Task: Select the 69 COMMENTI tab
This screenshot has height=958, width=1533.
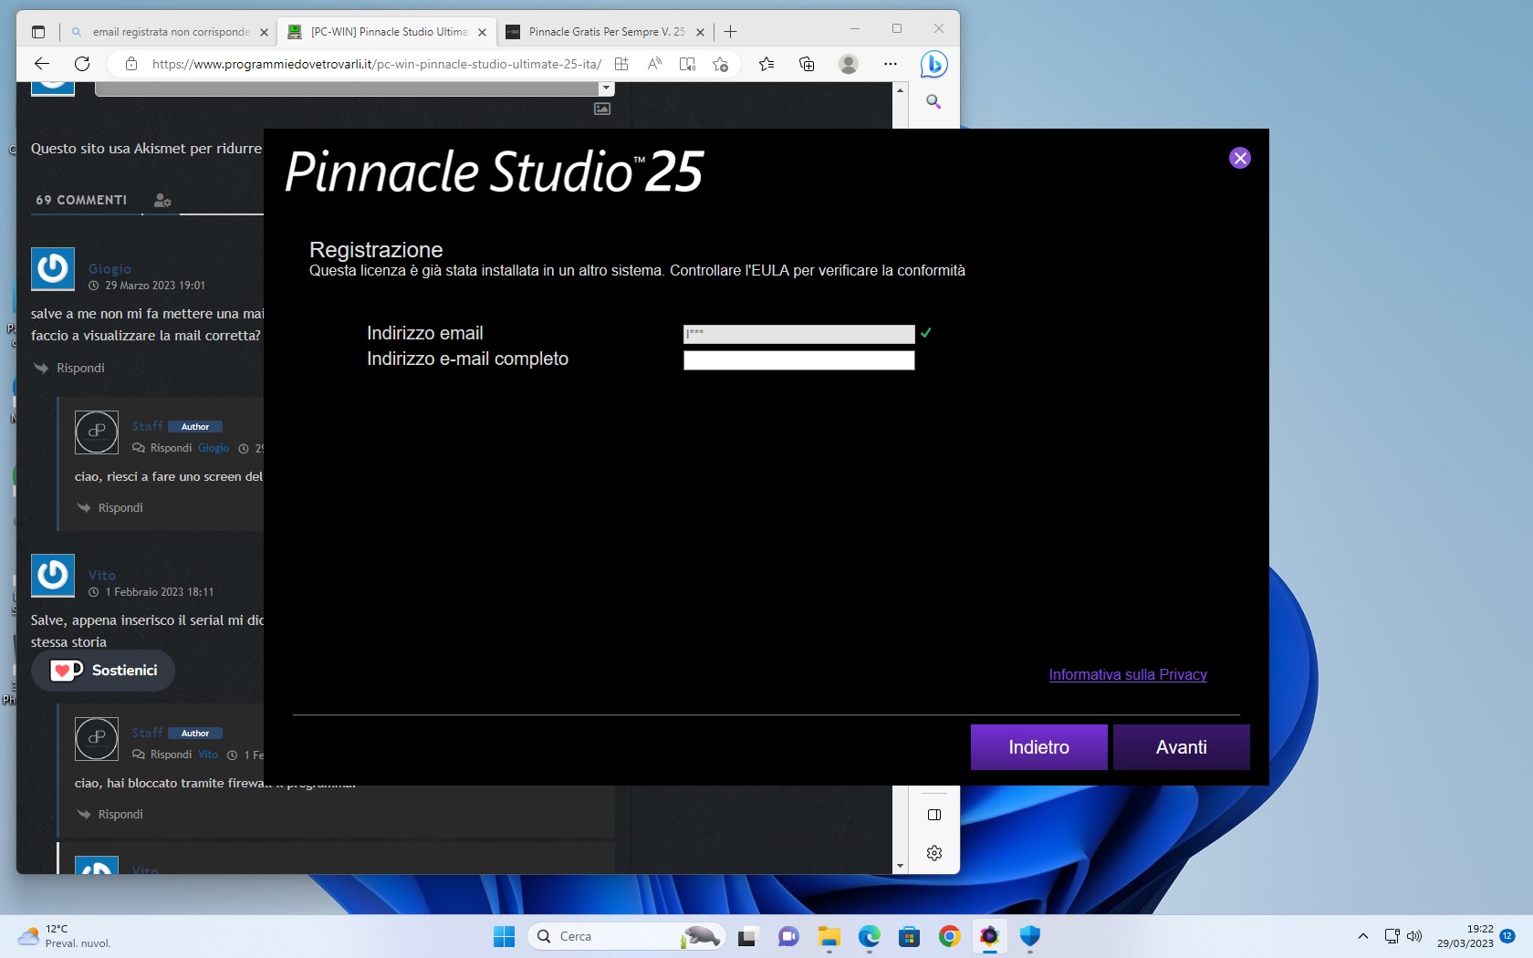Action: point(81,200)
